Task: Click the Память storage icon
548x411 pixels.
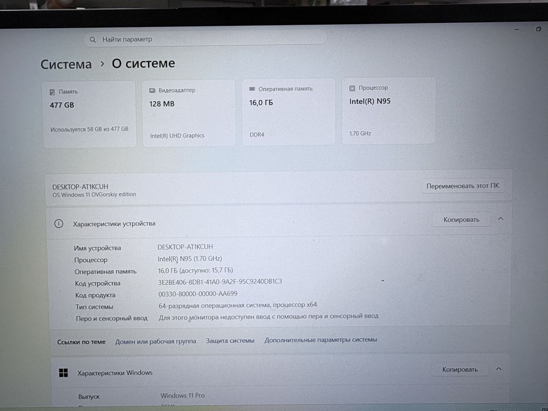Action: coord(52,92)
